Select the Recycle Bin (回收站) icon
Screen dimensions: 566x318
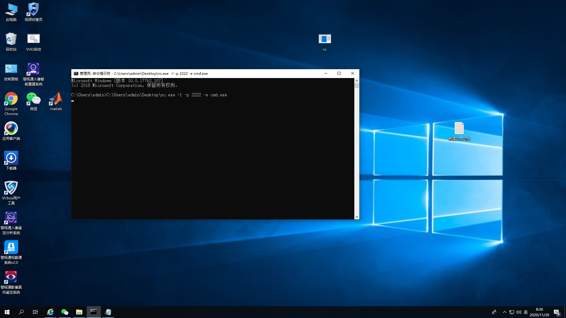click(11, 39)
